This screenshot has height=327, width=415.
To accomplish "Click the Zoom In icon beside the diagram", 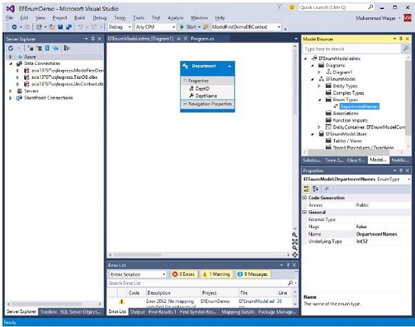I will 295,234.
